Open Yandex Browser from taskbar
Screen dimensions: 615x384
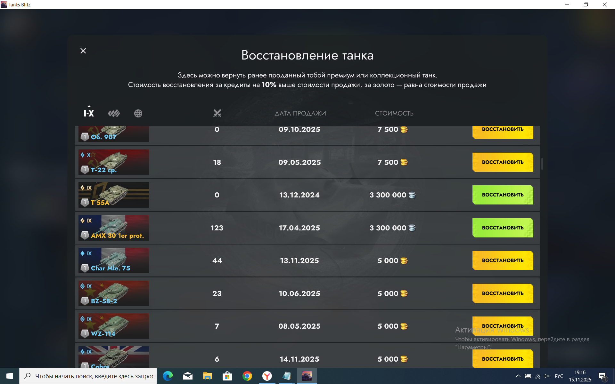click(x=267, y=376)
